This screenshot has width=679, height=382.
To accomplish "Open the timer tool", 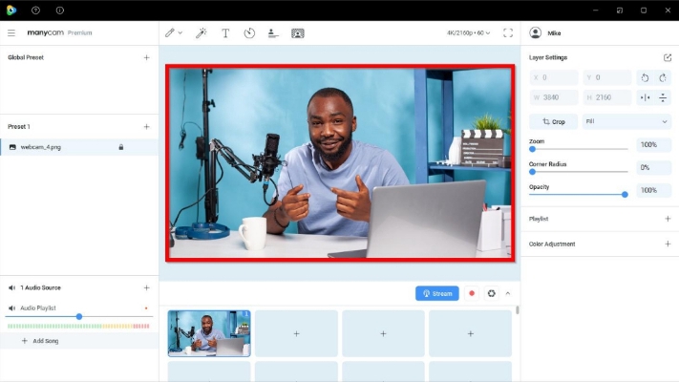I will point(249,32).
